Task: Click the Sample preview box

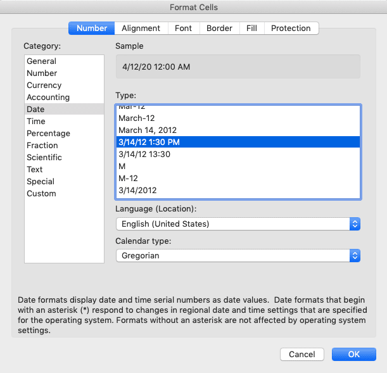Action: (238, 66)
